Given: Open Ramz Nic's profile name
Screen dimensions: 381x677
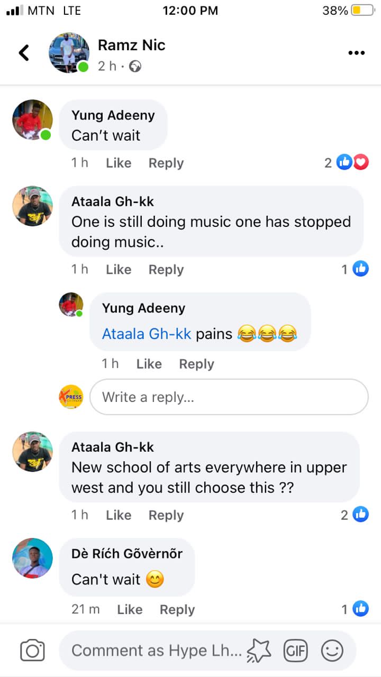Looking at the screenshot, I should tap(132, 45).
